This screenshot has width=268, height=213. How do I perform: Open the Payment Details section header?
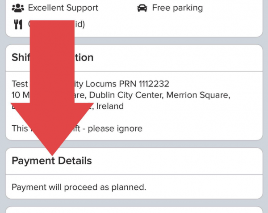tap(134, 161)
